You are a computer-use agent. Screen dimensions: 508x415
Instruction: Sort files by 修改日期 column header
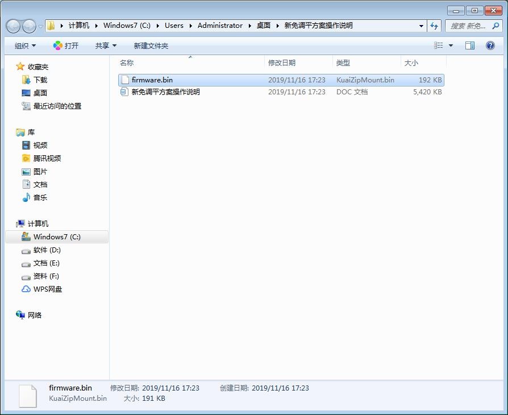(x=282, y=63)
